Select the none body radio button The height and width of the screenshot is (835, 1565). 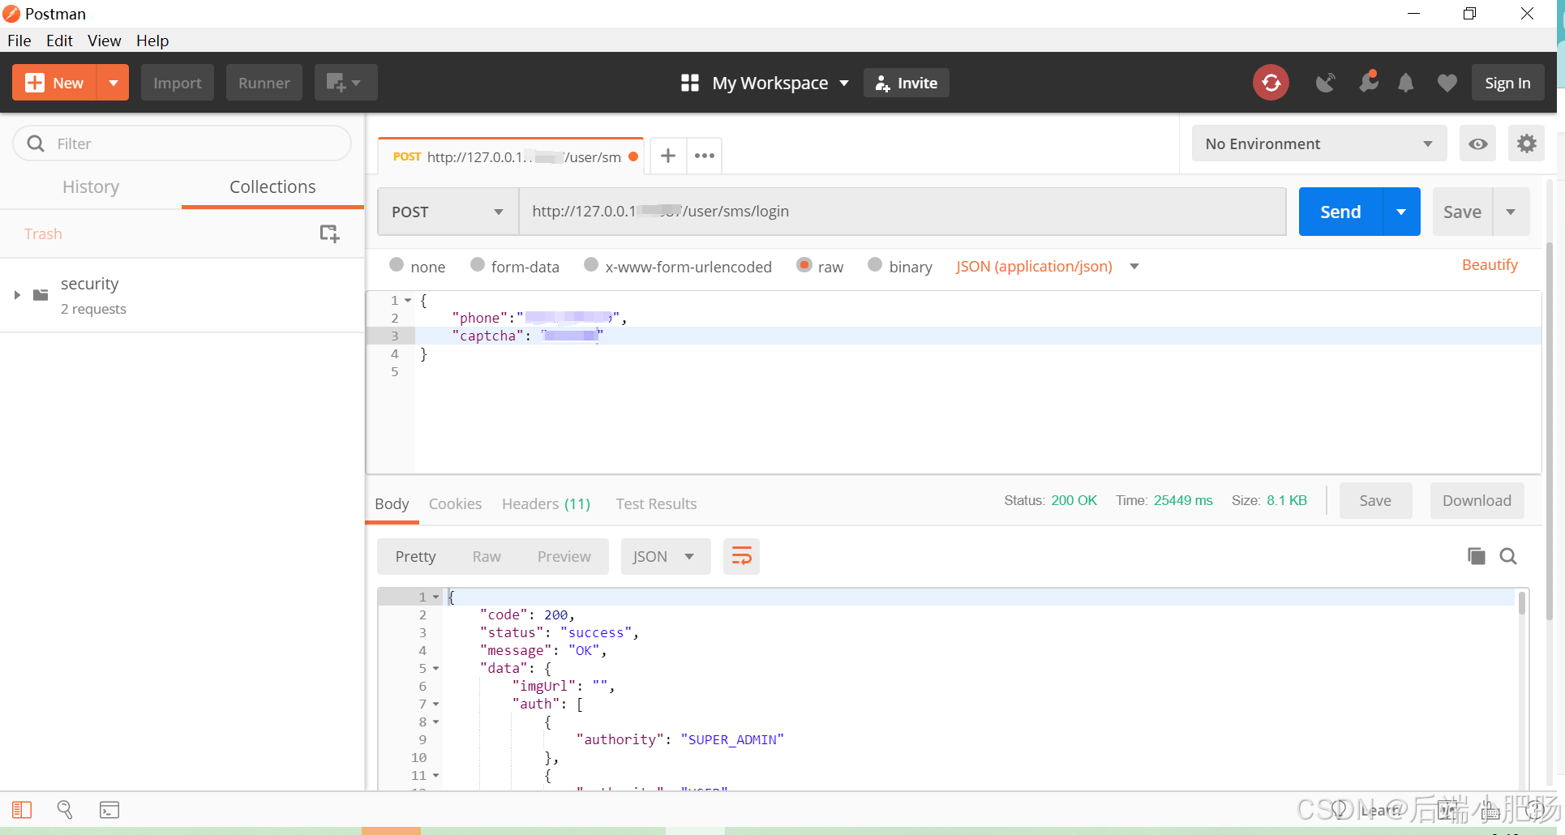(x=397, y=264)
